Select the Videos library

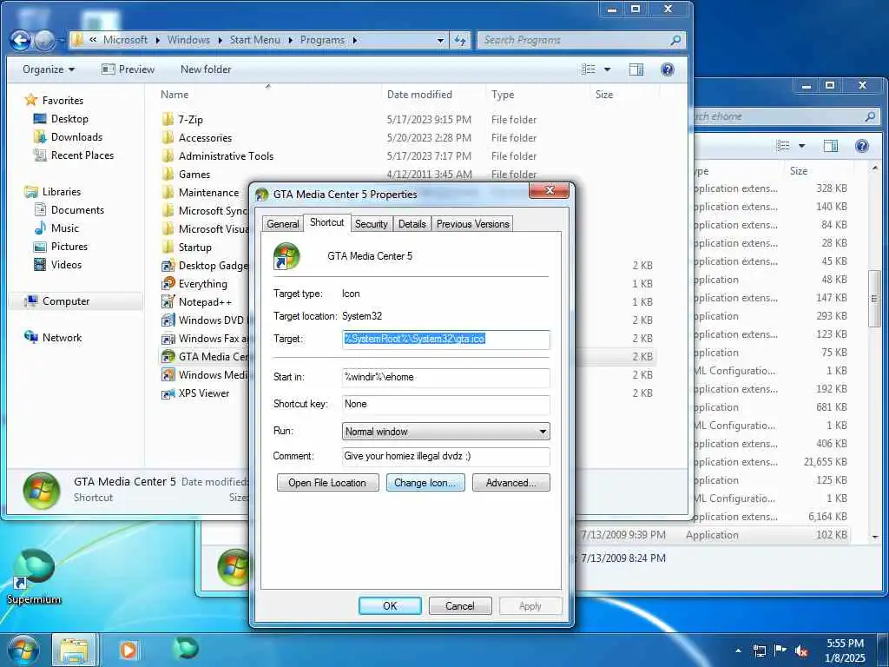(66, 264)
